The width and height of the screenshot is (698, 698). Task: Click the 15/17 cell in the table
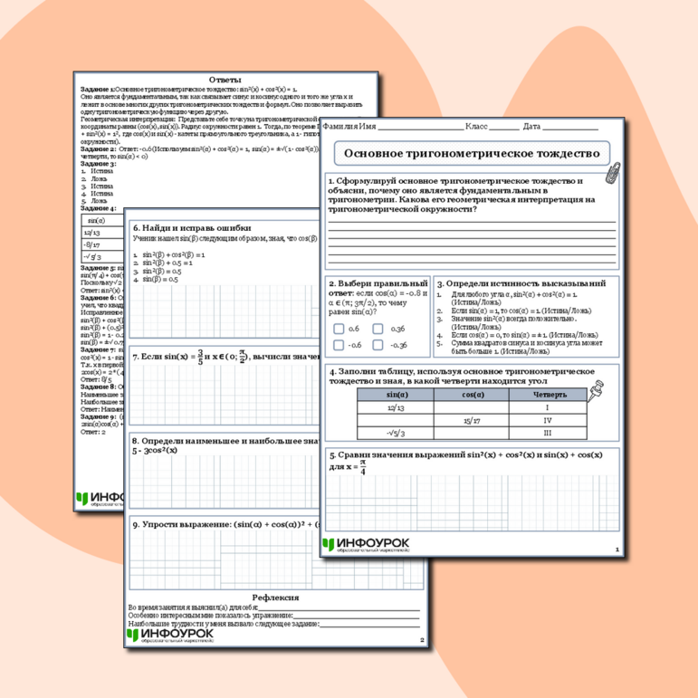[471, 420]
